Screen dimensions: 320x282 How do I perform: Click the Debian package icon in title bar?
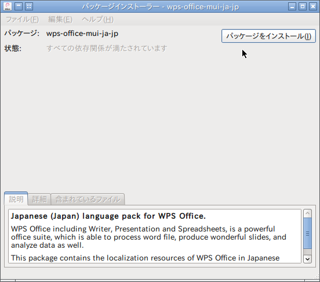pyautogui.click(x=8, y=6)
